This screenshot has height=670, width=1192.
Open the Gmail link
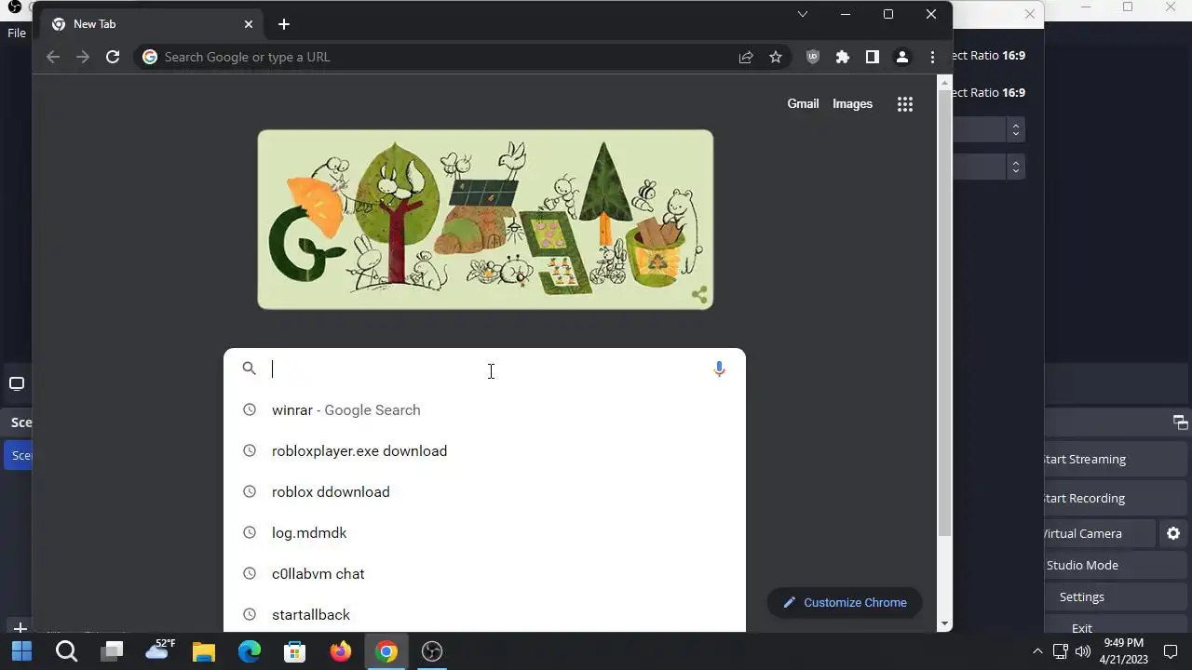[803, 103]
